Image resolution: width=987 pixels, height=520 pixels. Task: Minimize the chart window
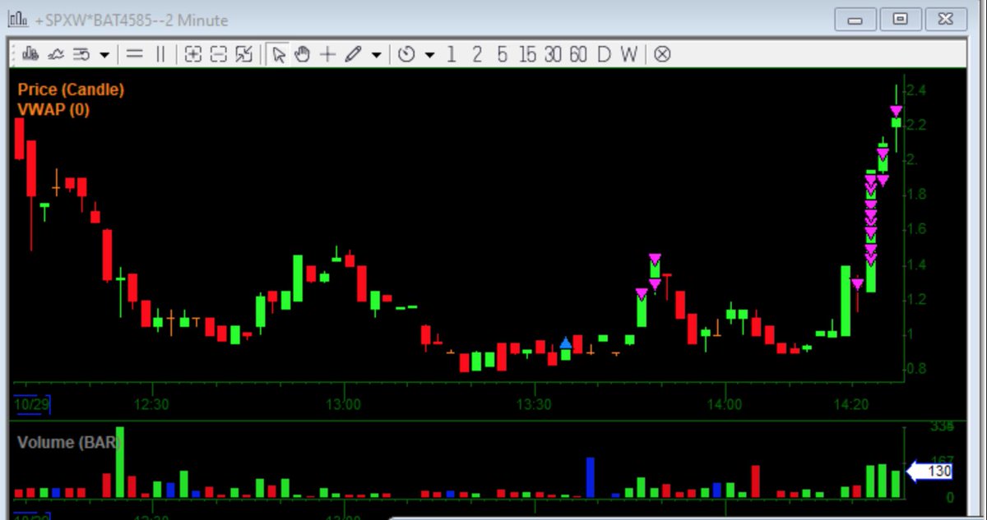point(855,20)
